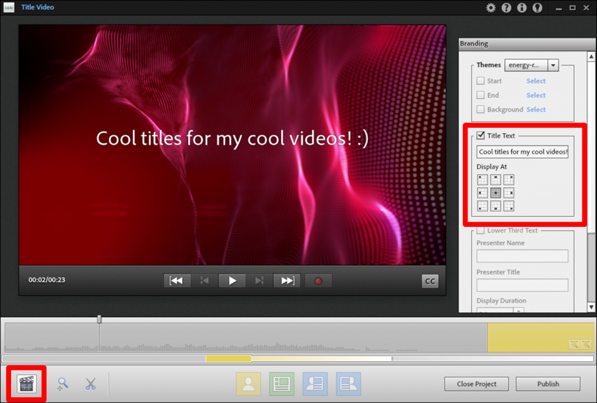Open settings via the gear icon

pos(491,8)
